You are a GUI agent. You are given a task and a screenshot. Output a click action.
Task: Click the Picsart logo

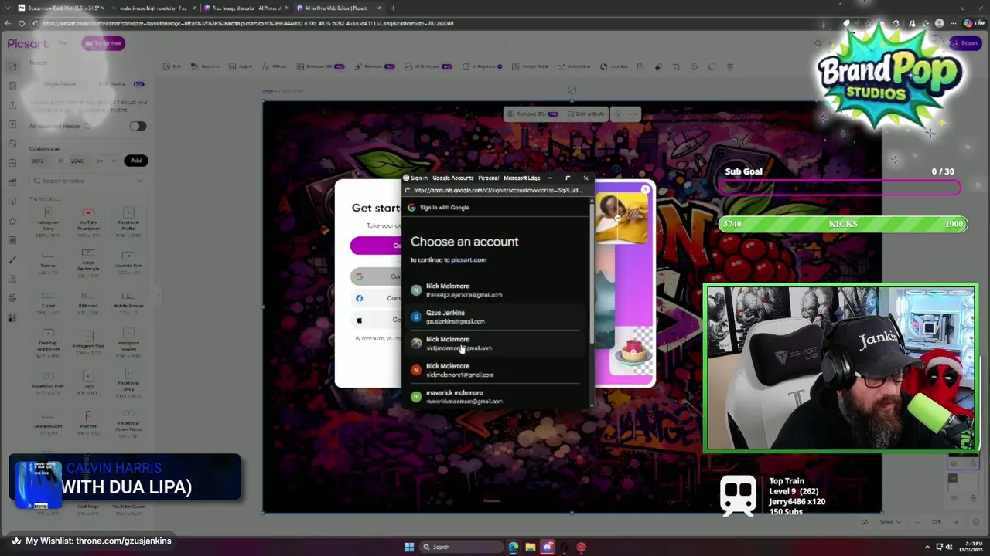[x=28, y=43]
